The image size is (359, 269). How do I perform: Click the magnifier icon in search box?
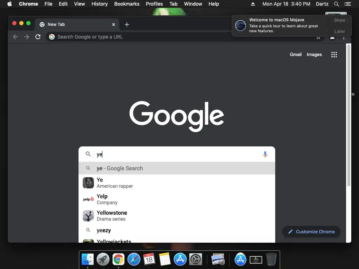tap(88, 154)
